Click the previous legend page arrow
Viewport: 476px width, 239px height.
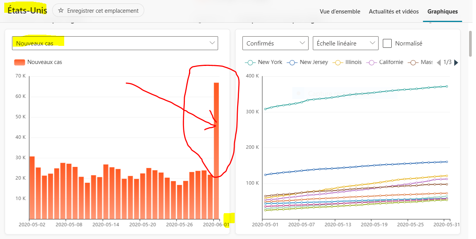coord(438,62)
